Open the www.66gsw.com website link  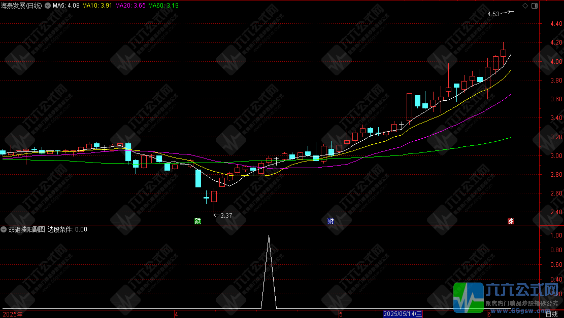tap(524, 310)
